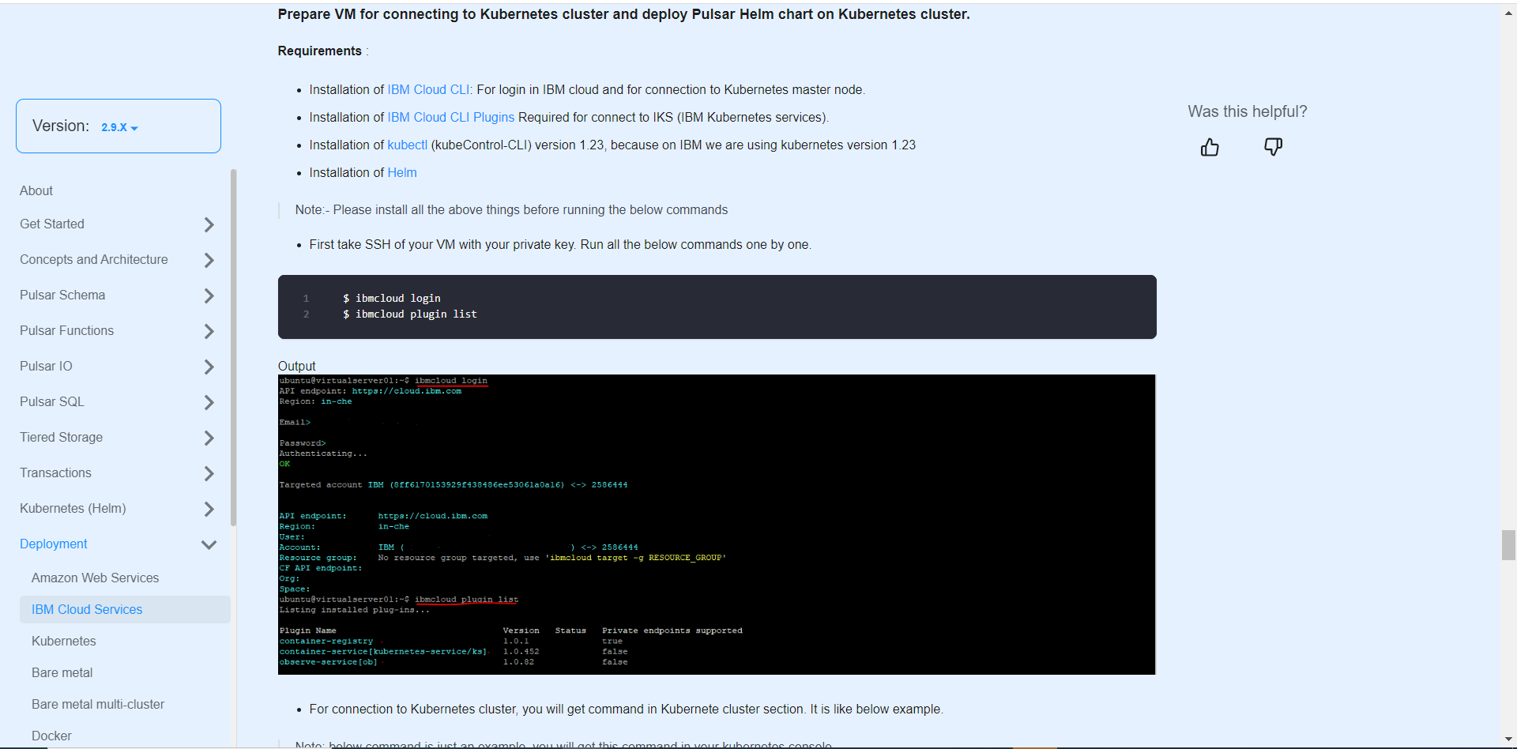The height and width of the screenshot is (749, 1517).
Task: Click the ibmcloud login code block
Action: click(717, 307)
